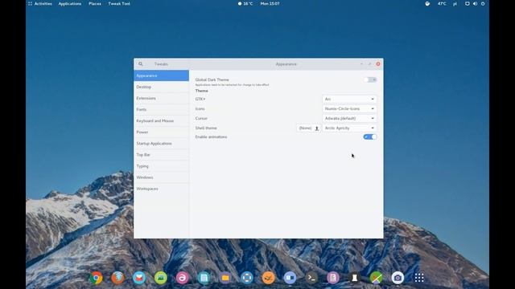This screenshot has height=289, width=515.
Task: Open the green image viewer dock icon
Action: 161,278
